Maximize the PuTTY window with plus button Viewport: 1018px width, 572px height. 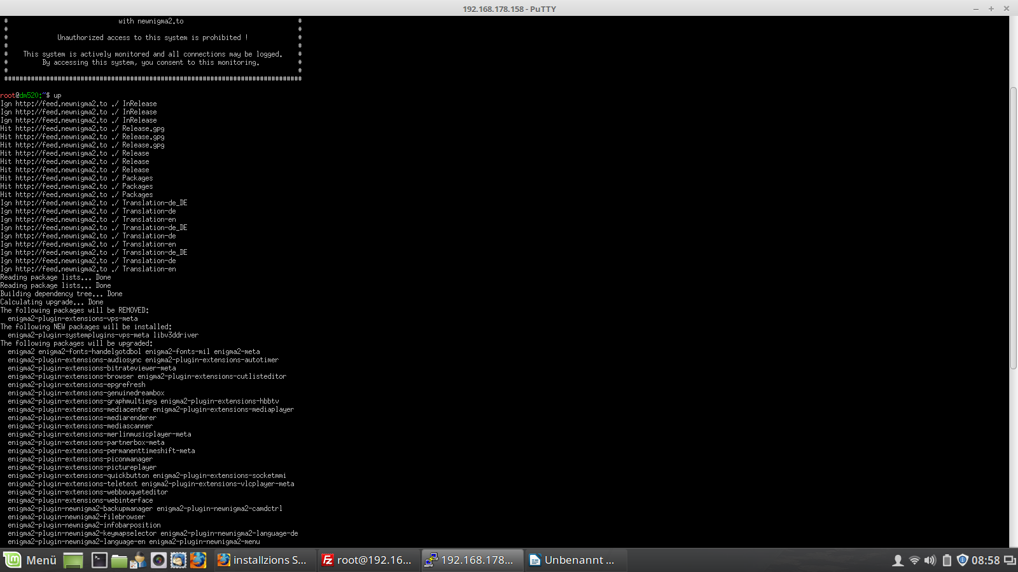coord(991,8)
